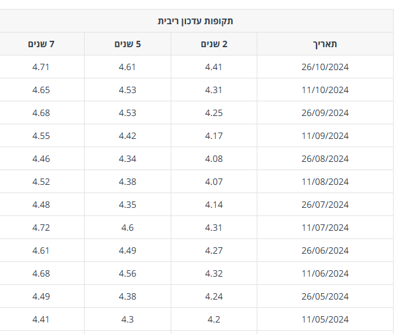Click the תאריך column header
The height and width of the screenshot is (334, 400).
325,44
